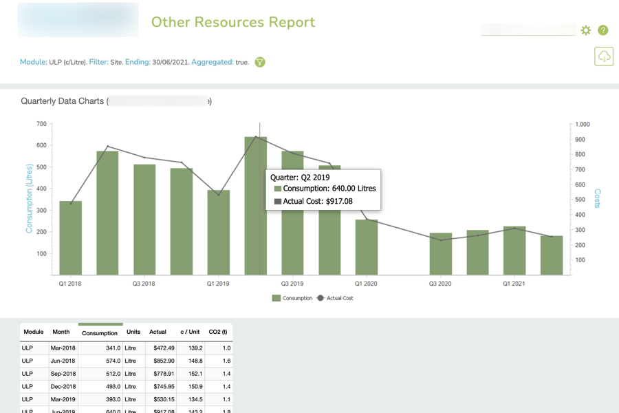Image resolution: width=619 pixels, height=413 pixels.
Task: Sort table by CO2 (t) column header
Action: (217, 332)
